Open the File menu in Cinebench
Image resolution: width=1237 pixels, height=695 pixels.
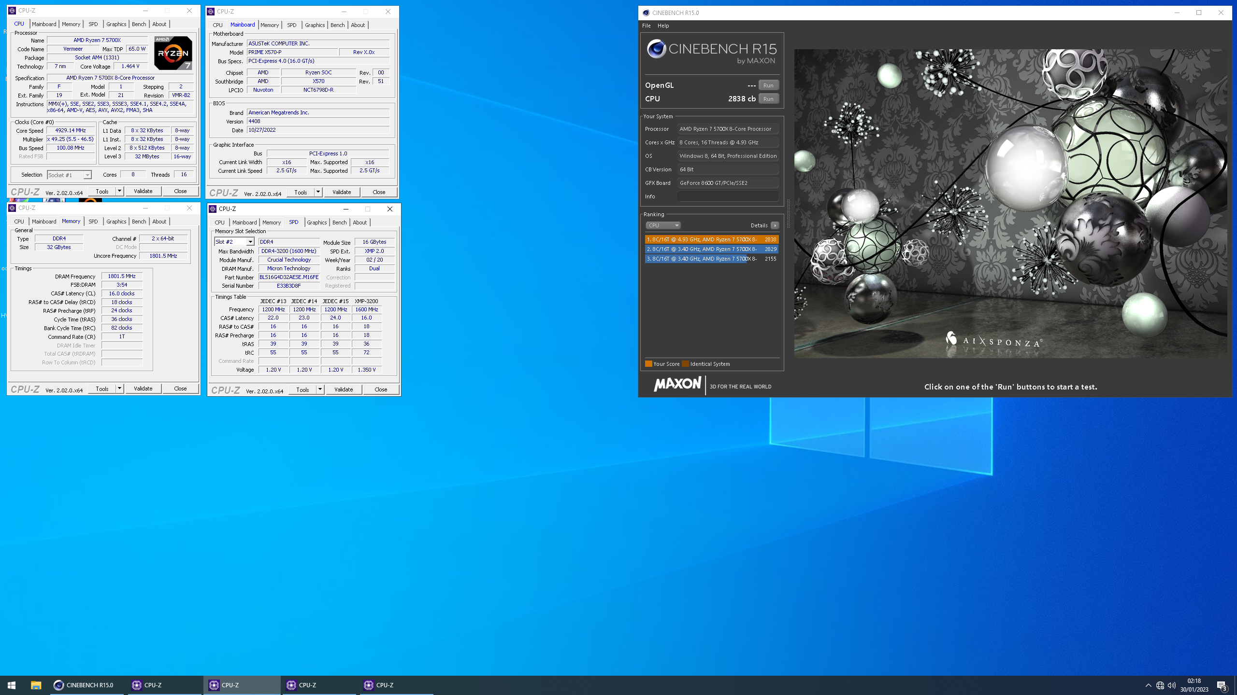647,26
